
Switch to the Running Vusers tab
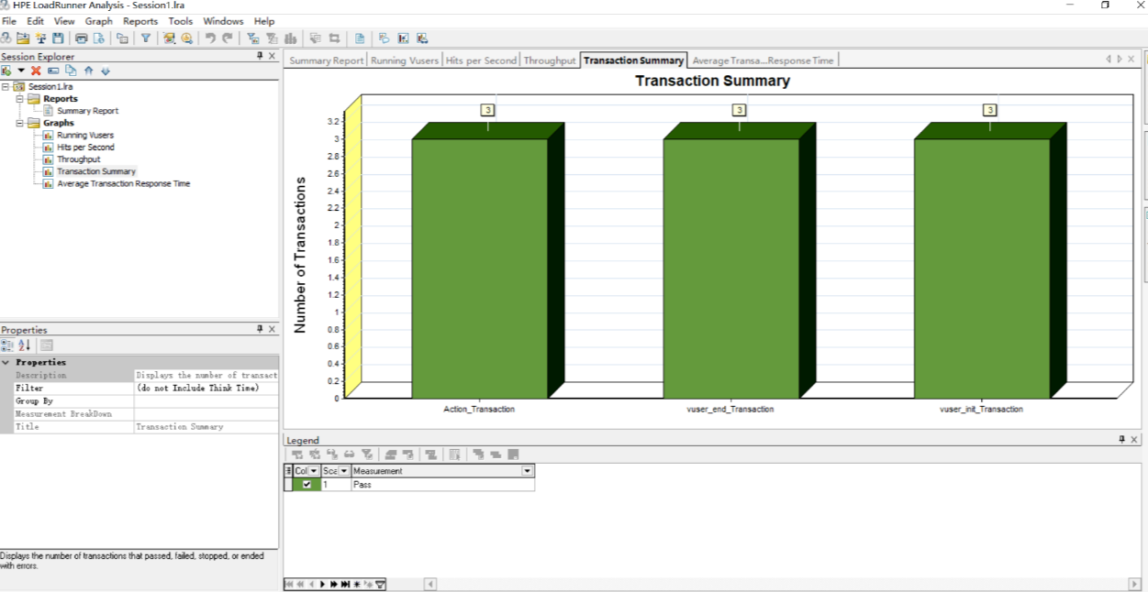point(405,60)
